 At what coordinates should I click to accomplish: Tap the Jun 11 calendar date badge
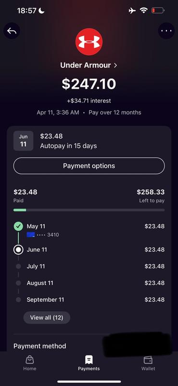click(x=23, y=141)
